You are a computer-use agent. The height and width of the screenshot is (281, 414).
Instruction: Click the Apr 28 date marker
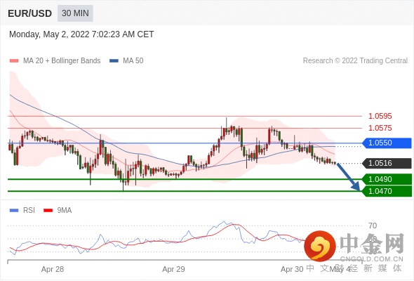[53, 269]
